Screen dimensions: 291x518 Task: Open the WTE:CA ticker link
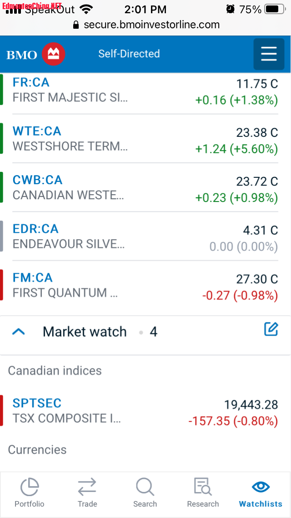tap(37, 131)
